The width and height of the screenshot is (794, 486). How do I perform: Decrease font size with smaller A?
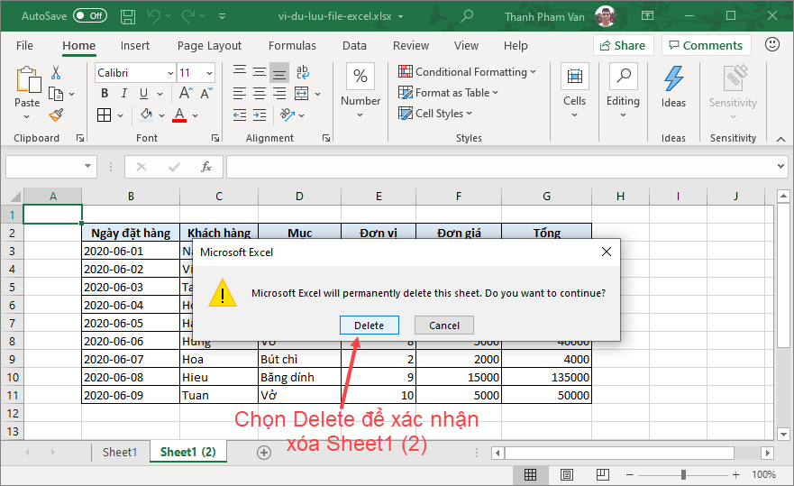pos(206,94)
